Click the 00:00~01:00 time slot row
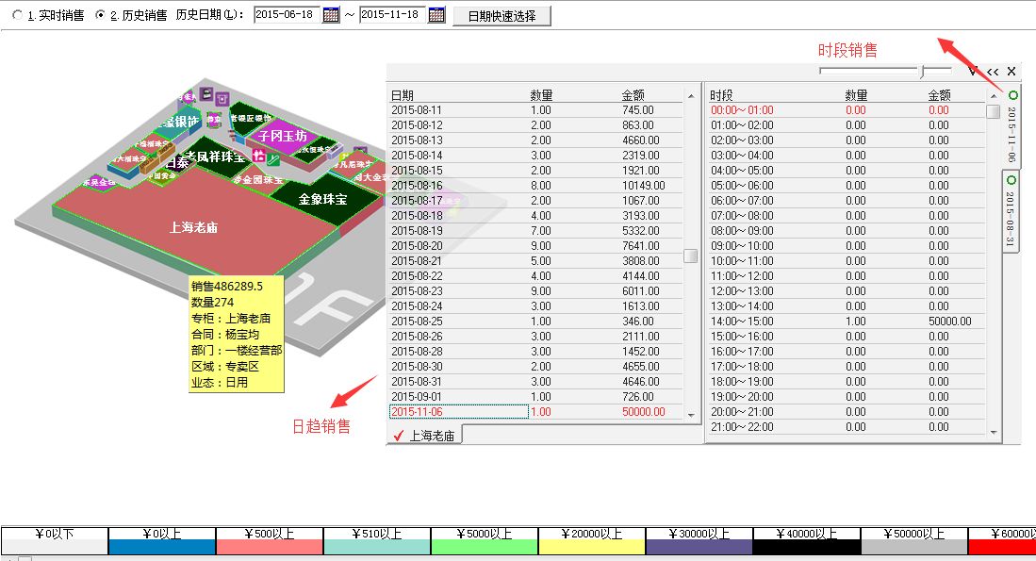The image size is (1036, 561). [x=847, y=110]
